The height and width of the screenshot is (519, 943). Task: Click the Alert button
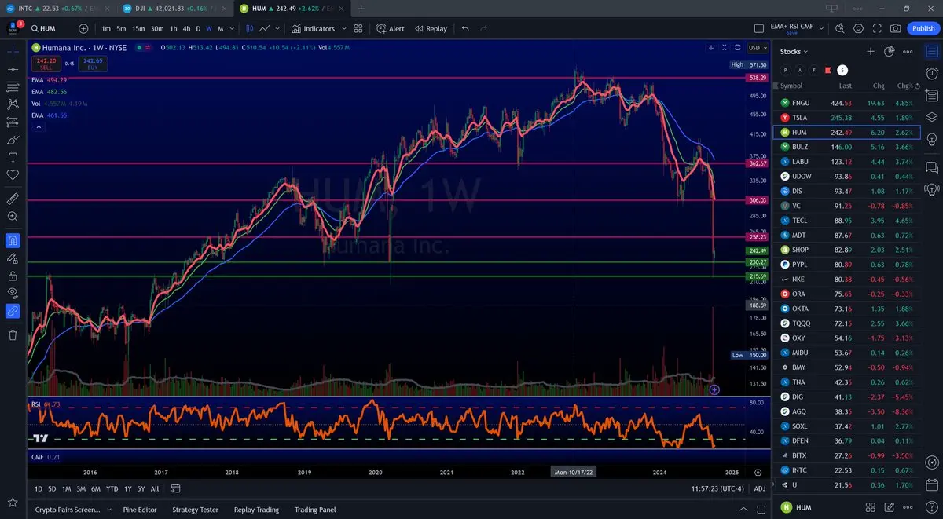[x=390, y=28]
